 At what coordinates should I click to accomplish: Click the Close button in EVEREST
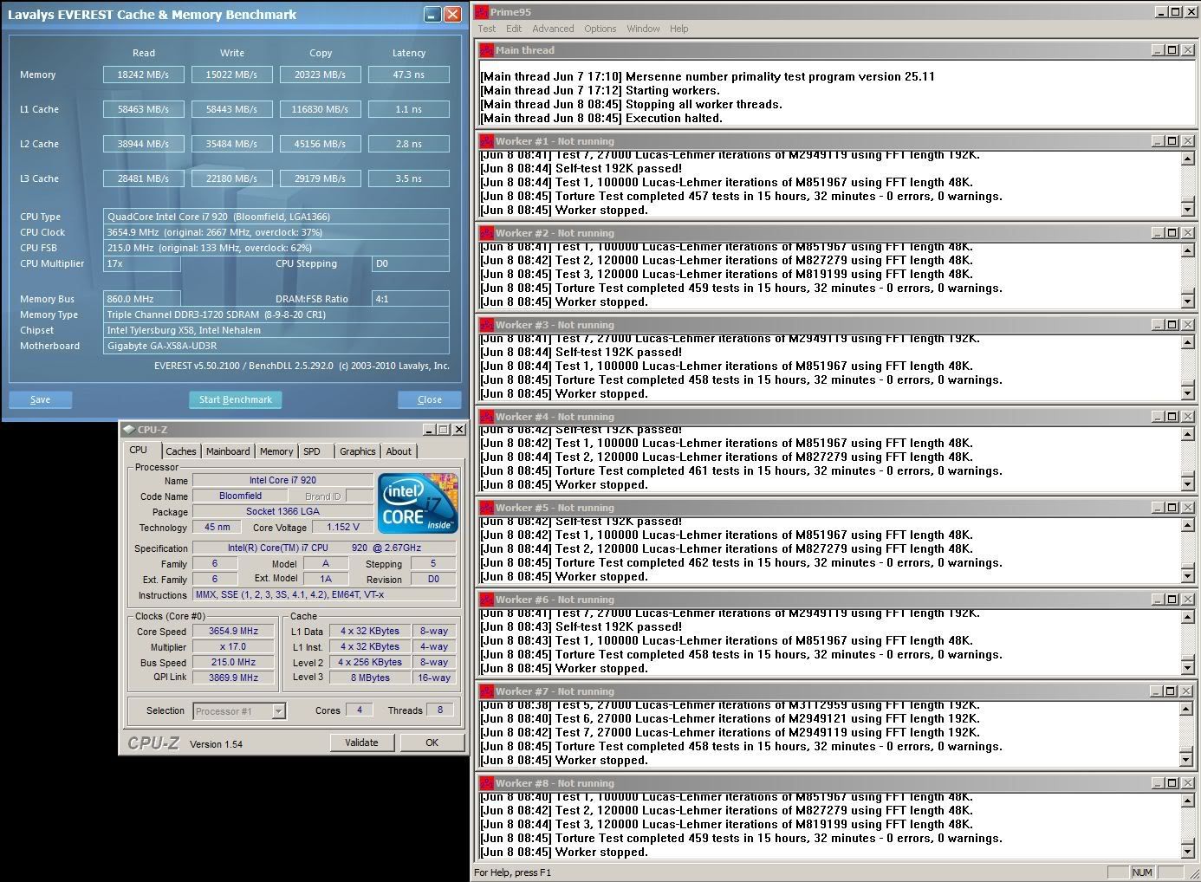point(430,399)
